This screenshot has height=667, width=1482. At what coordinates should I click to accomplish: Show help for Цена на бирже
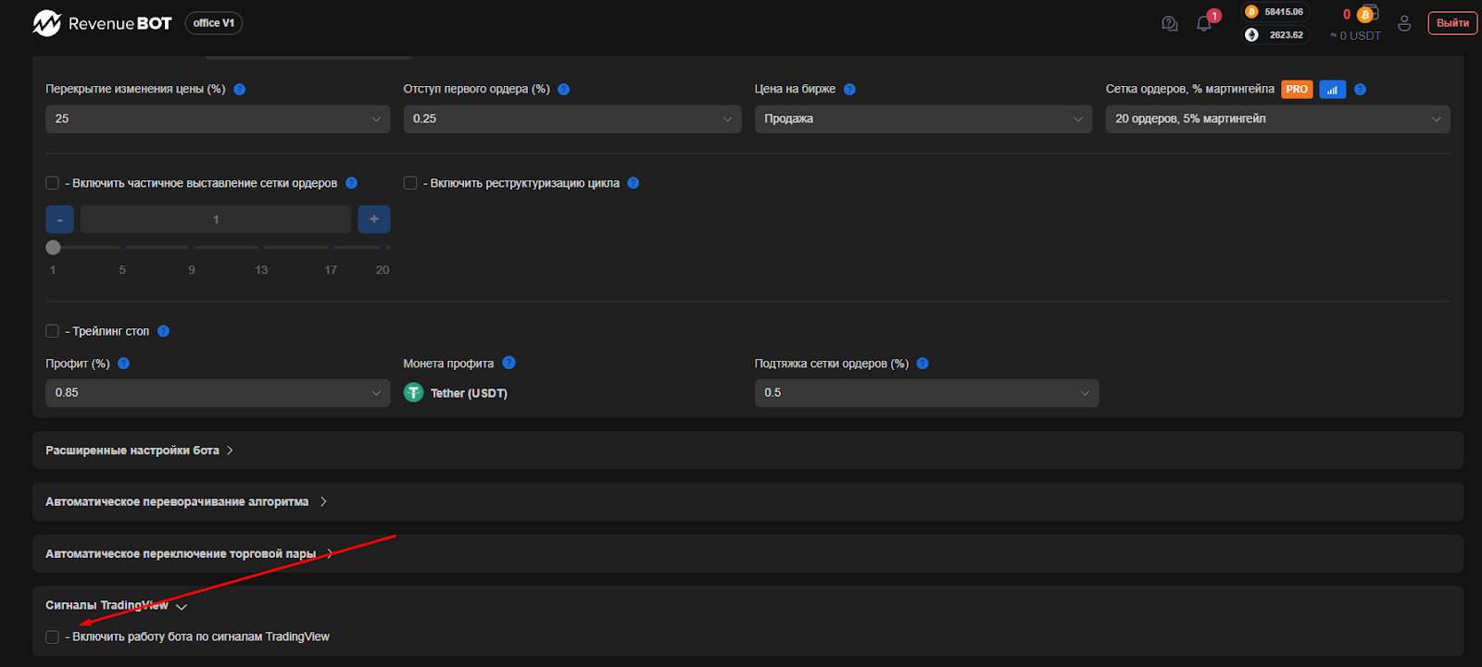849,90
